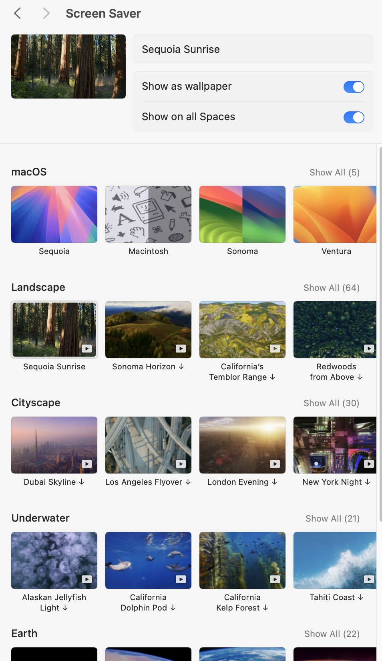Screen dimensions: 382x661
Task: Expand macOS section with Show All (5)
Action: click(x=334, y=173)
